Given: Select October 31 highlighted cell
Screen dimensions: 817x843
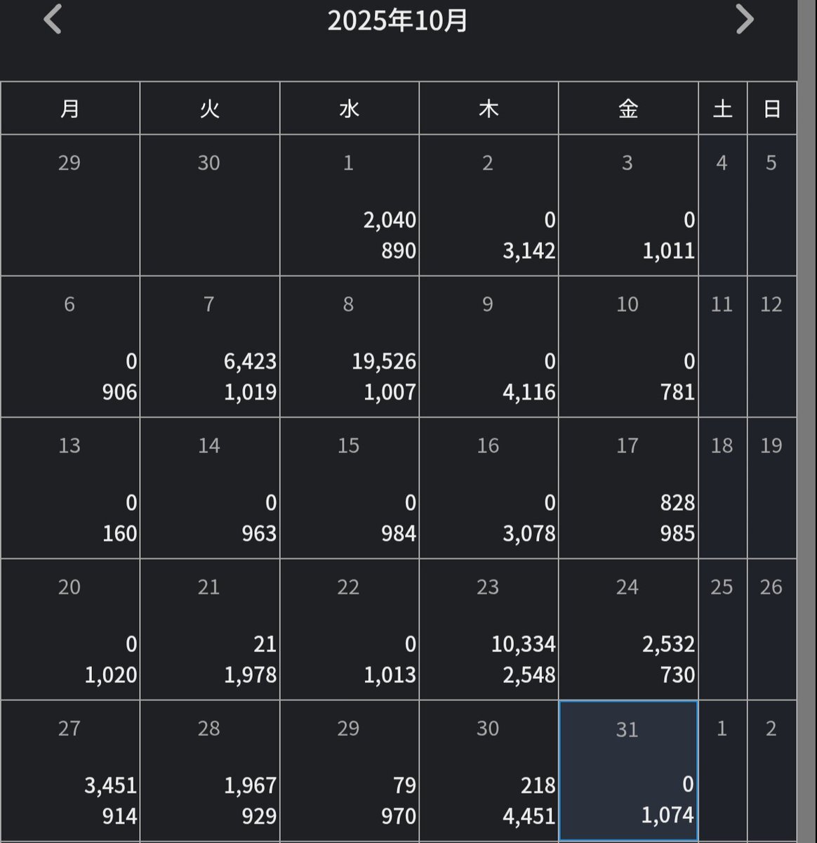Looking at the screenshot, I should (628, 771).
